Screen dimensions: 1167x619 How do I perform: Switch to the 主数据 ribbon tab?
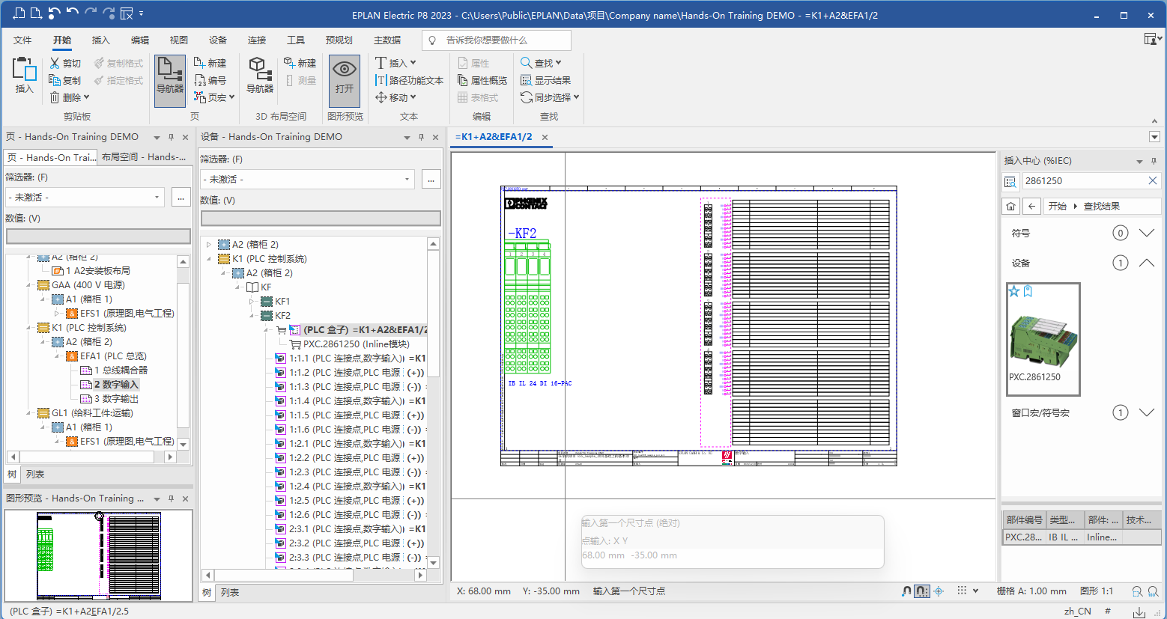point(387,40)
